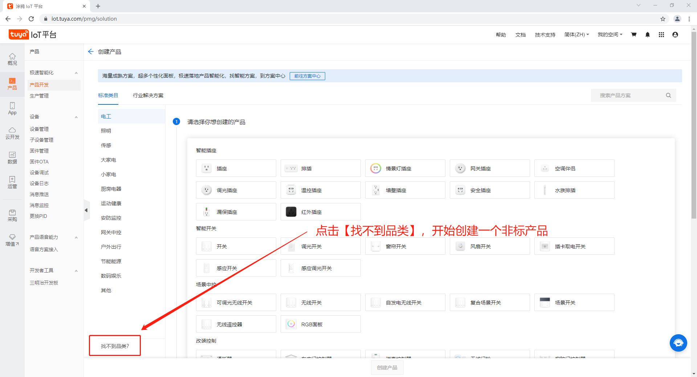Go to 概况 overview home icon

(x=12, y=59)
